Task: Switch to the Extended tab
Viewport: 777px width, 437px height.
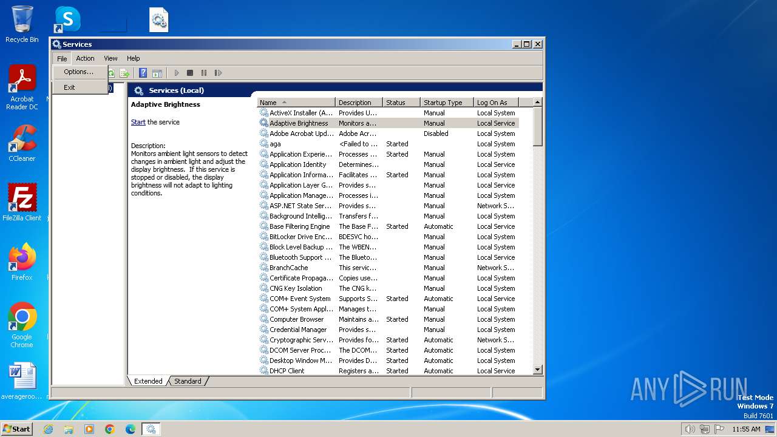Action: click(148, 381)
